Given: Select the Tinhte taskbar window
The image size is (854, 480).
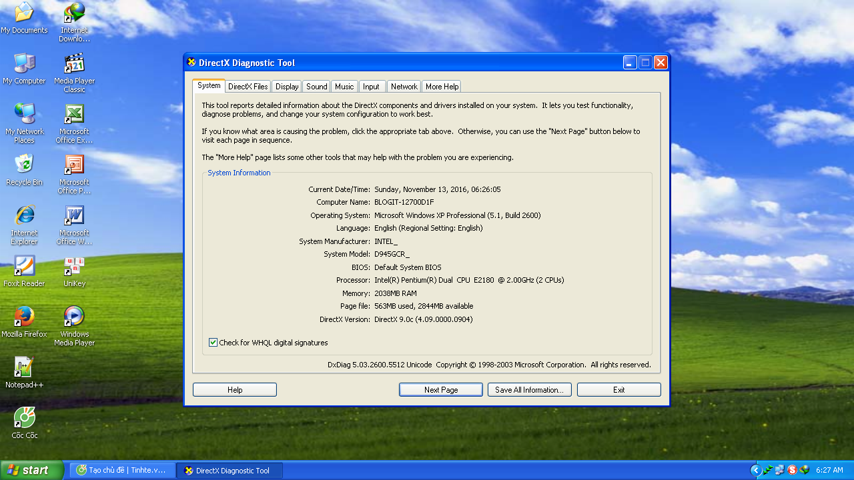Looking at the screenshot, I should pos(122,470).
